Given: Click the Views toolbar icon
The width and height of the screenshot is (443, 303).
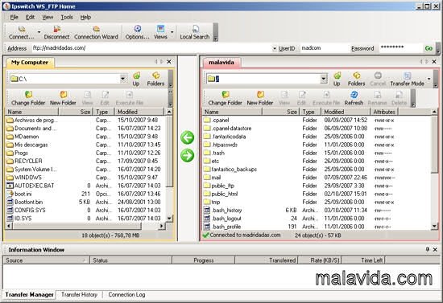Looking at the screenshot, I should coord(160,32).
